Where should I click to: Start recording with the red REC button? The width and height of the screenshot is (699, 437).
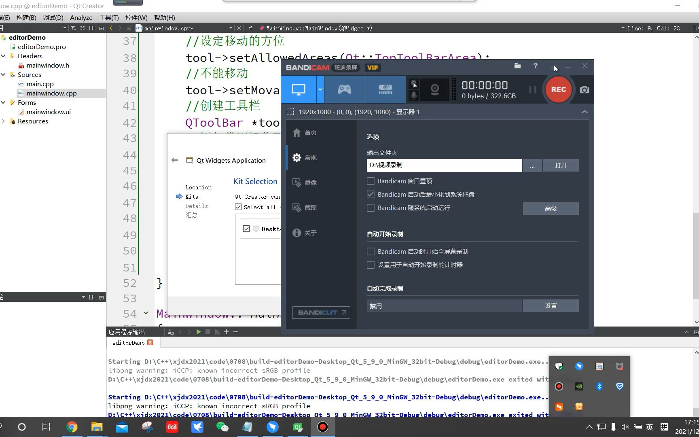point(558,89)
